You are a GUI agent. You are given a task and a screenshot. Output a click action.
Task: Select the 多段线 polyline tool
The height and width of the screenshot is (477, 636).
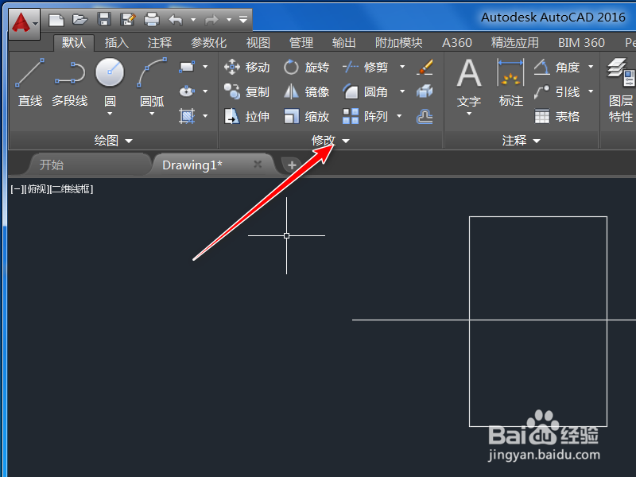[70, 83]
